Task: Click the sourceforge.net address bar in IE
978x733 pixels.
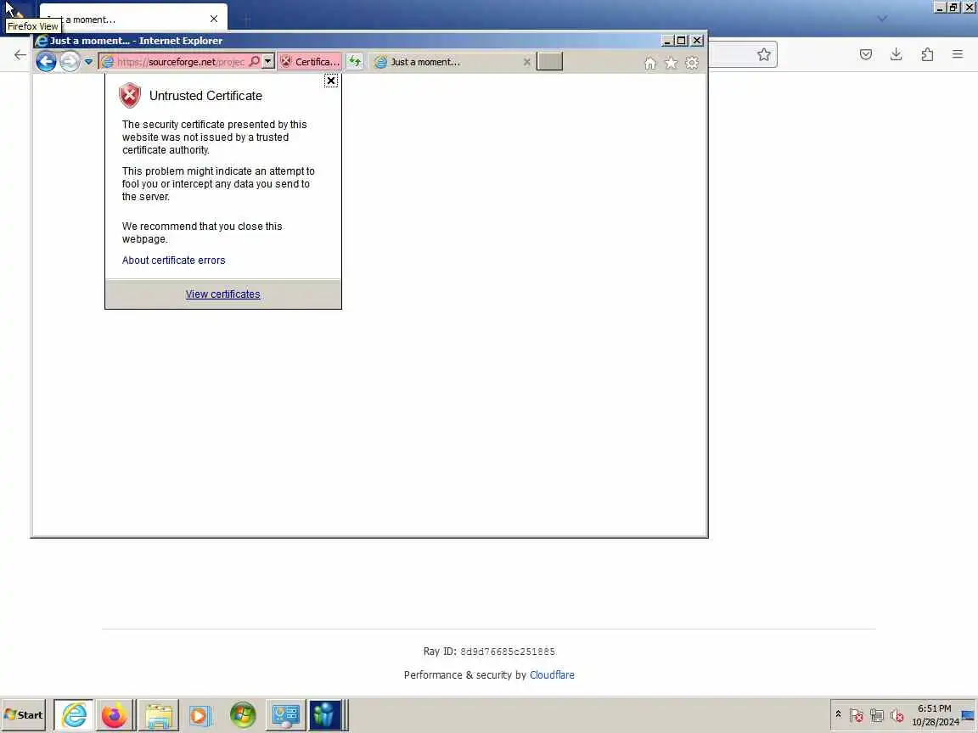Action: (x=180, y=62)
